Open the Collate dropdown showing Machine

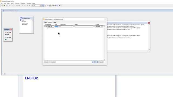[102, 26]
